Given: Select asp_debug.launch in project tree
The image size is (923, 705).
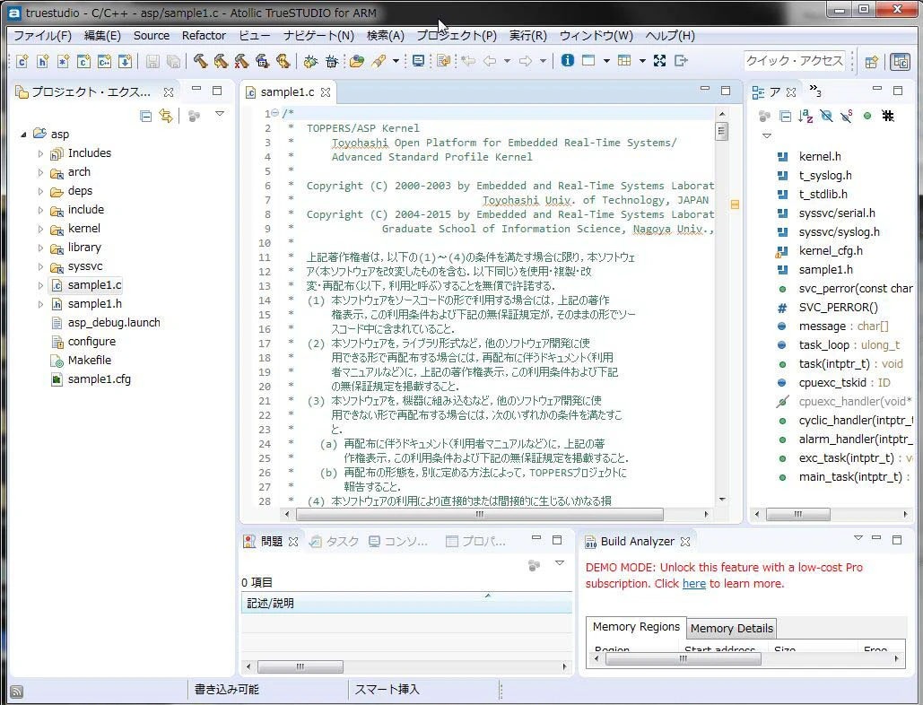Looking at the screenshot, I should (x=114, y=323).
